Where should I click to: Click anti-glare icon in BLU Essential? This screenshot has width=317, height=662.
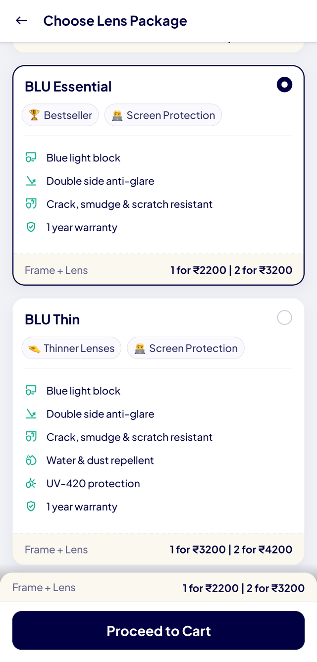[x=31, y=181]
